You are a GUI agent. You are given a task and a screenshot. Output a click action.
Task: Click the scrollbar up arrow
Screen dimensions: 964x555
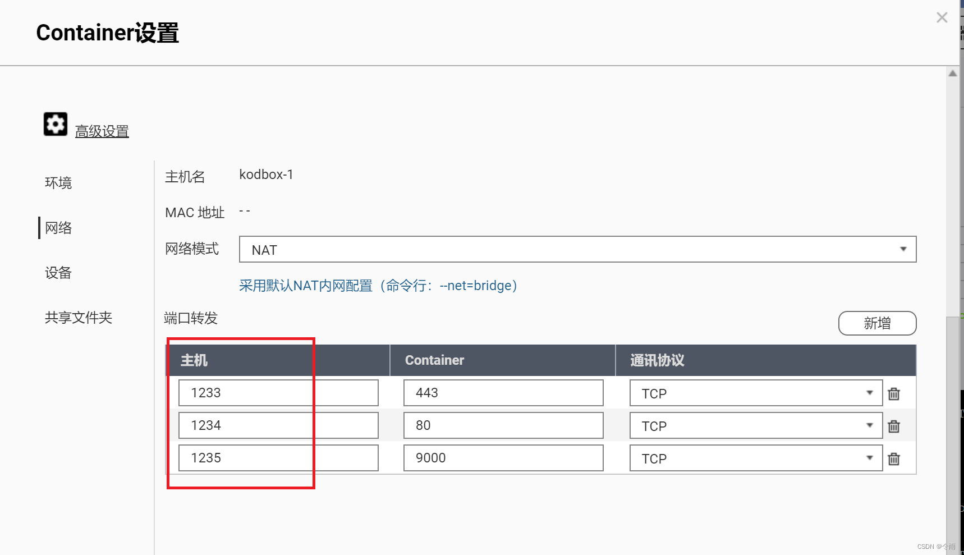953,74
